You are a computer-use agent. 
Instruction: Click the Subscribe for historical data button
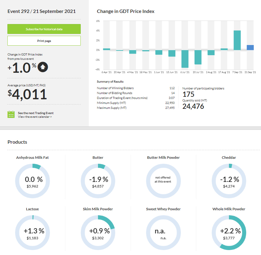(x=44, y=29)
